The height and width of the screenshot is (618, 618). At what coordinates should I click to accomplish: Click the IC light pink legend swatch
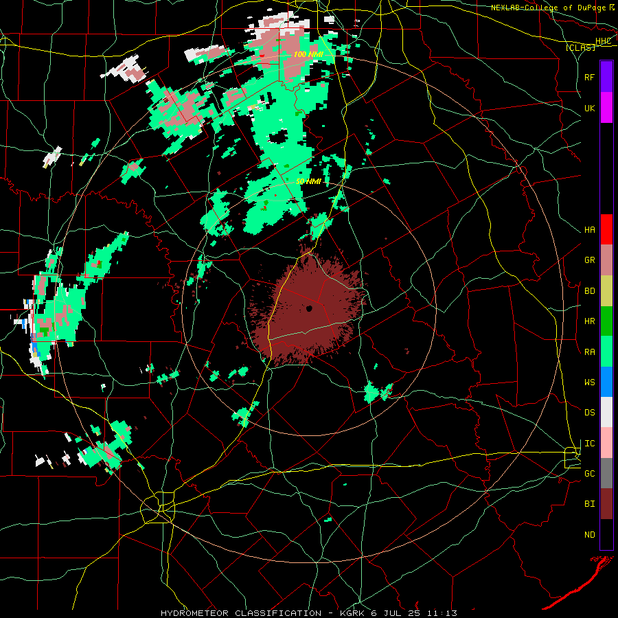(x=606, y=443)
